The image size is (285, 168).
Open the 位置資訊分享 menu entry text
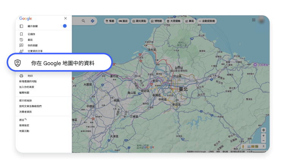point(35,51)
